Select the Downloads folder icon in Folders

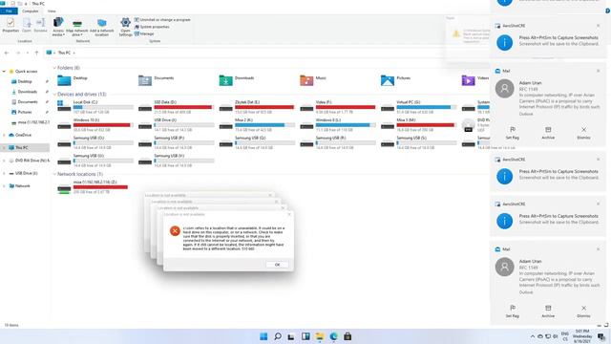[225, 80]
